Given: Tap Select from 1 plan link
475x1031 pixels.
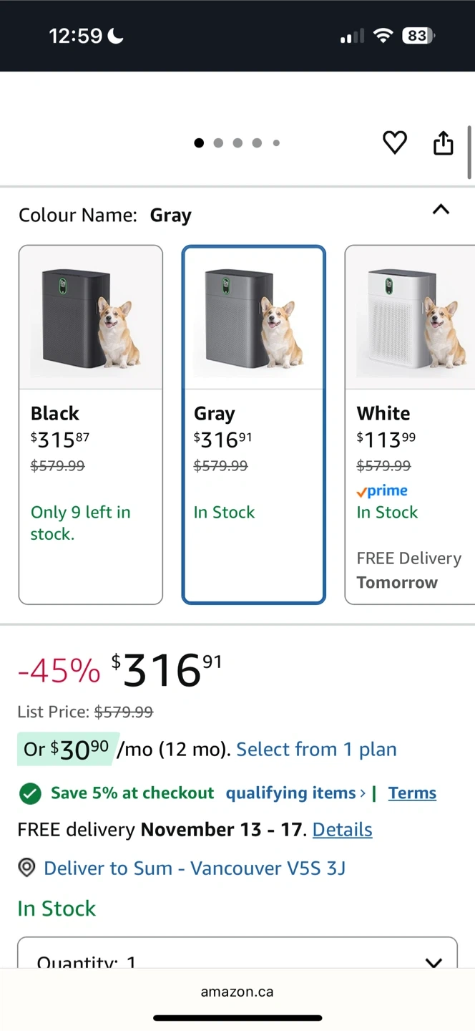Looking at the screenshot, I should (x=316, y=750).
